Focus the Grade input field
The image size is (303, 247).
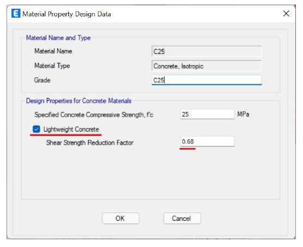pos(207,80)
